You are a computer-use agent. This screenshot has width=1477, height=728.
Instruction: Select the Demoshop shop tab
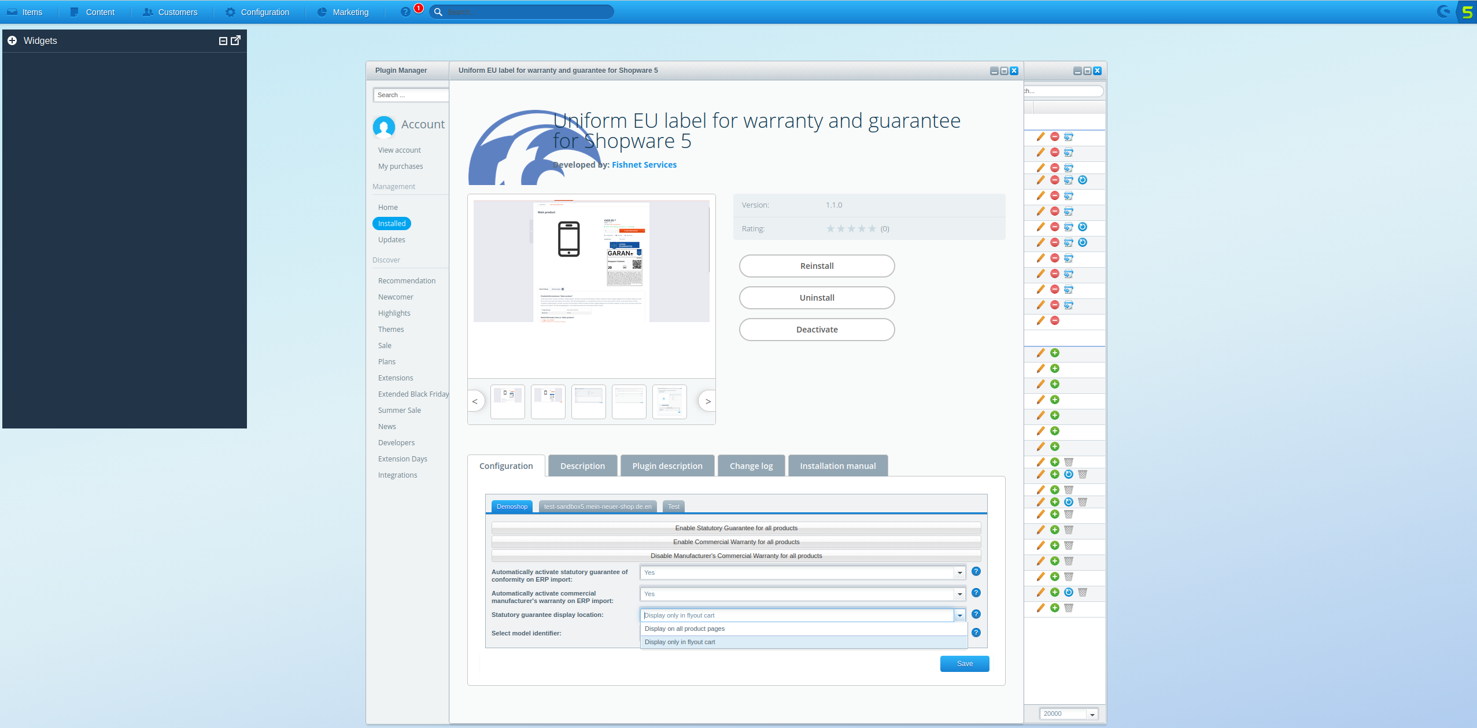click(512, 507)
